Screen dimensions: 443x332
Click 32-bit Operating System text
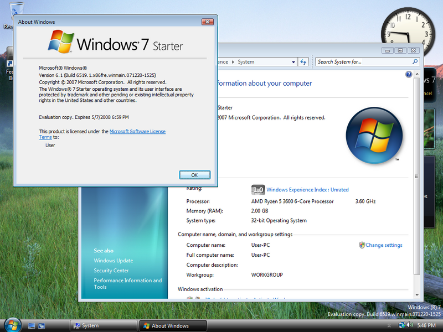point(279,220)
